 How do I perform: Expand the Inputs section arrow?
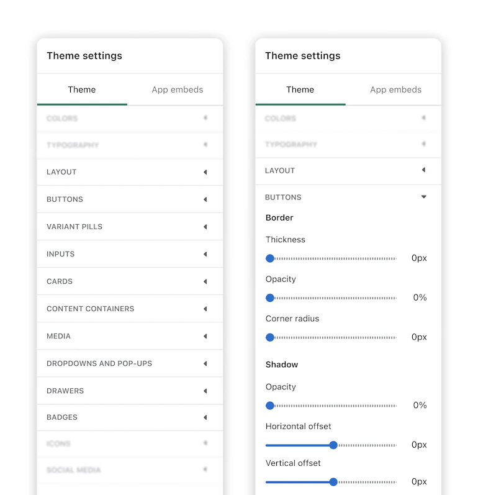click(x=205, y=254)
